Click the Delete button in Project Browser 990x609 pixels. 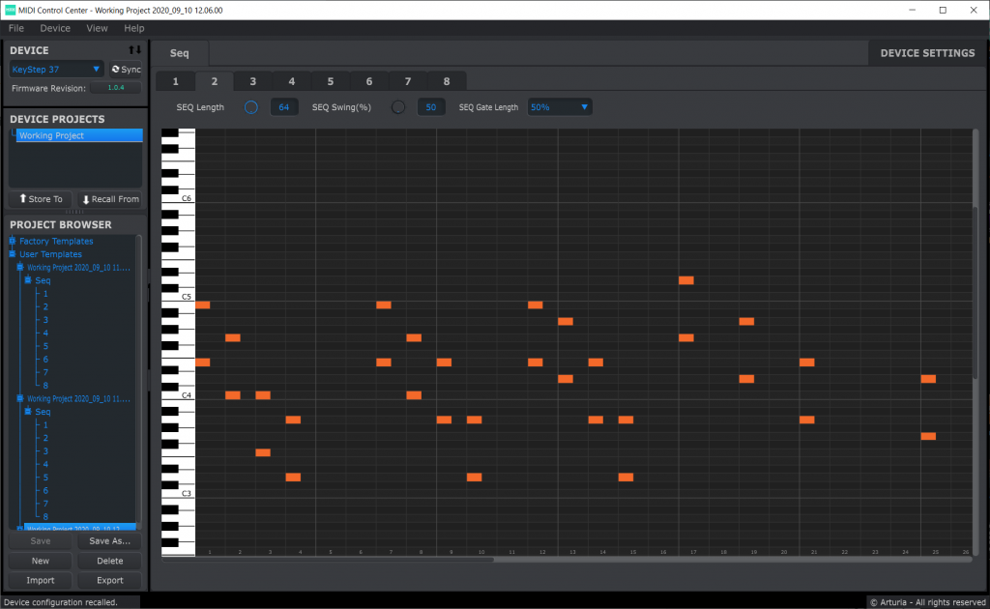109,561
